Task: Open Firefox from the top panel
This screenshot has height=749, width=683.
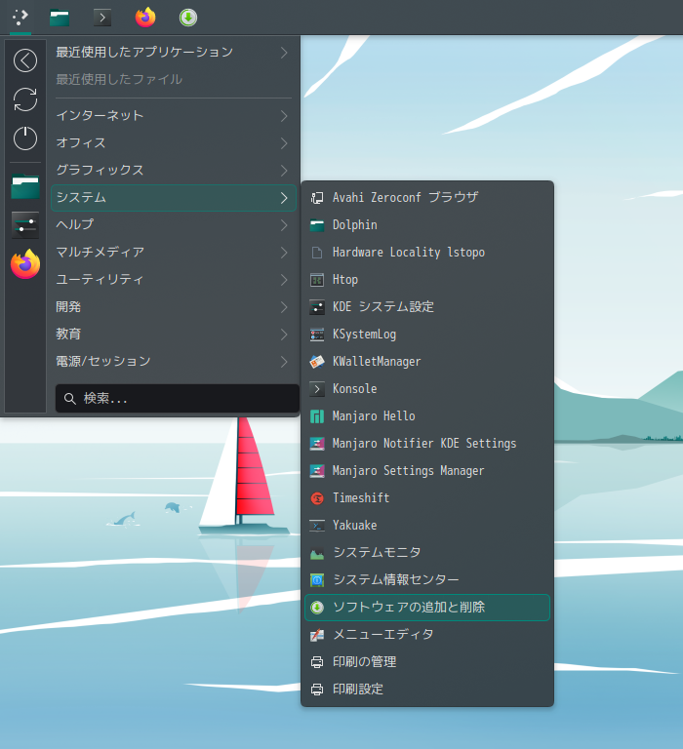Action: coord(145,18)
